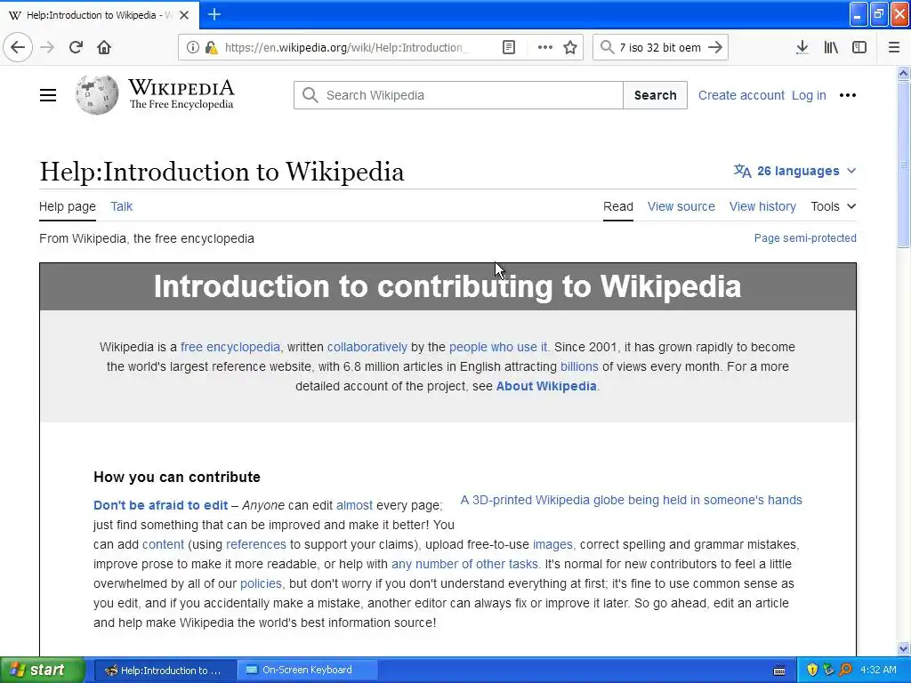Image resolution: width=911 pixels, height=683 pixels.
Task: Open the View source tab
Action: [x=681, y=206]
